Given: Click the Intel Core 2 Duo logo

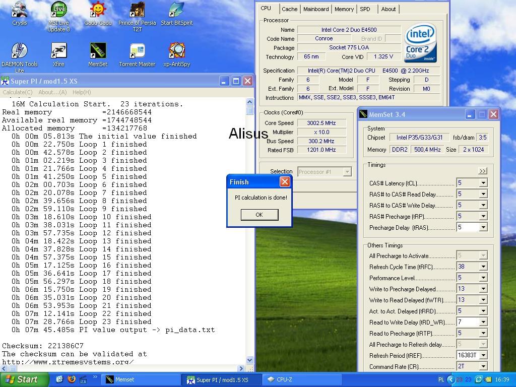Looking at the screenshot, I should (x=420, y=43).
